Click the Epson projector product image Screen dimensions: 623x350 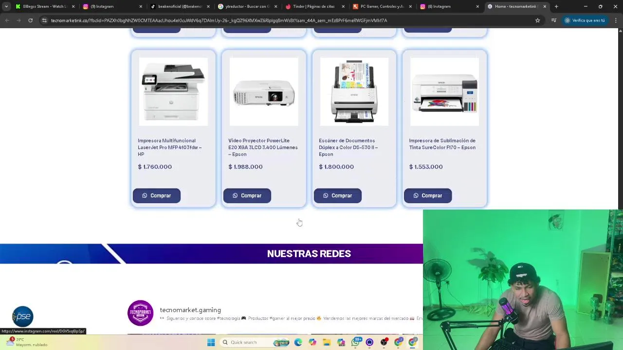pos(264,92)
